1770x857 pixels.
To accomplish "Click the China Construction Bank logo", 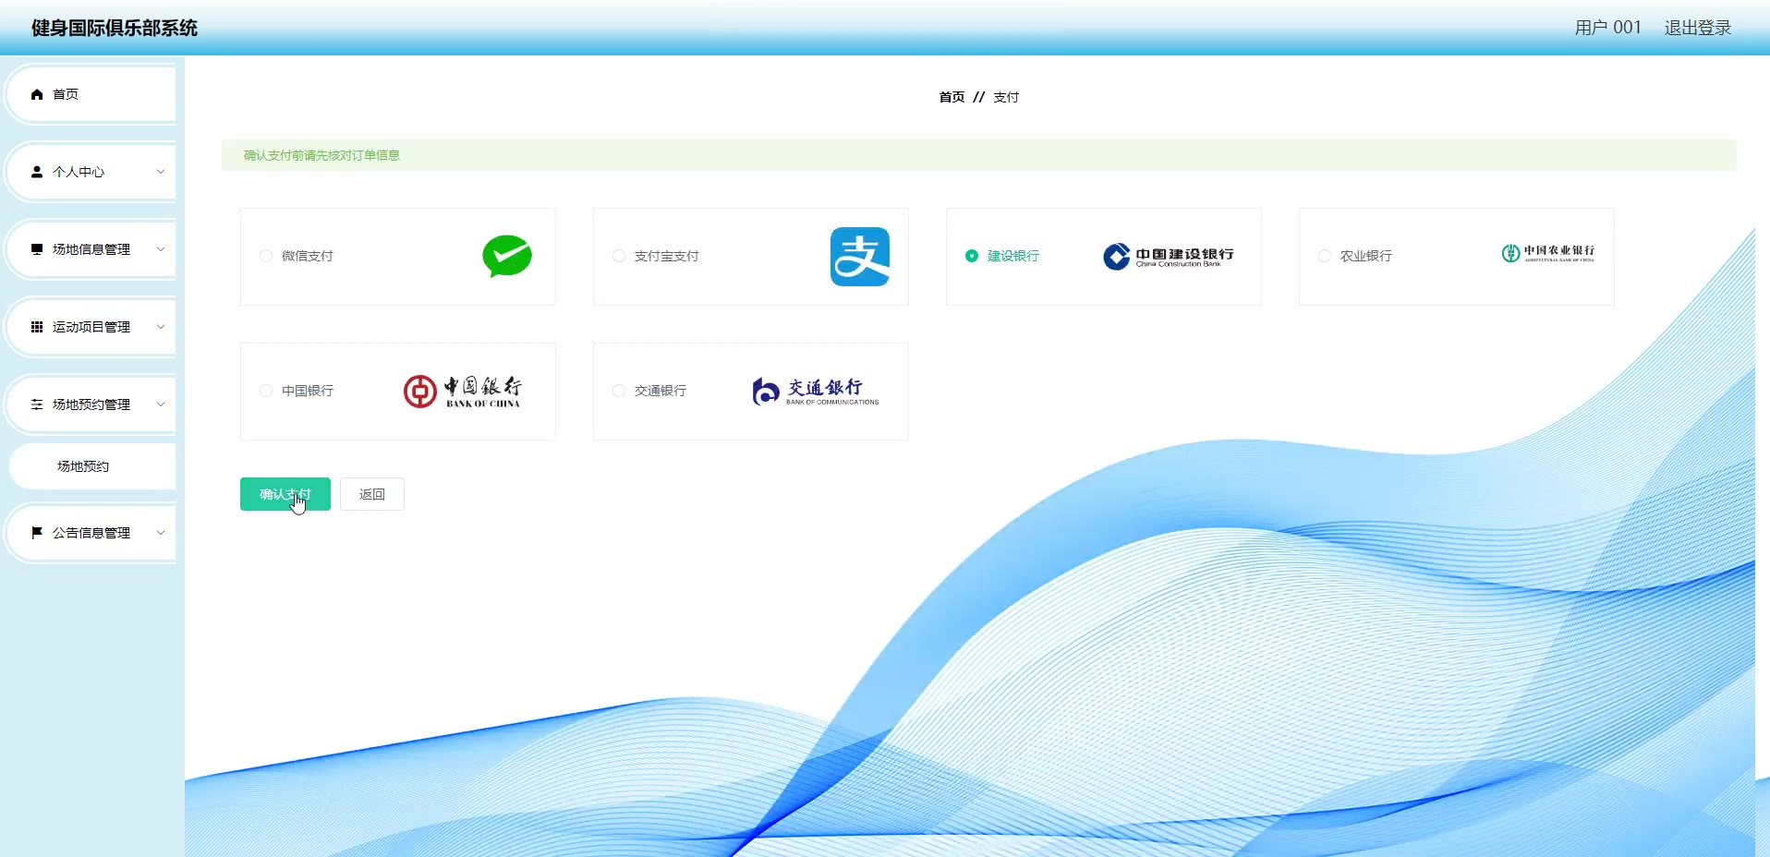I will click(x=1169, y=256).
